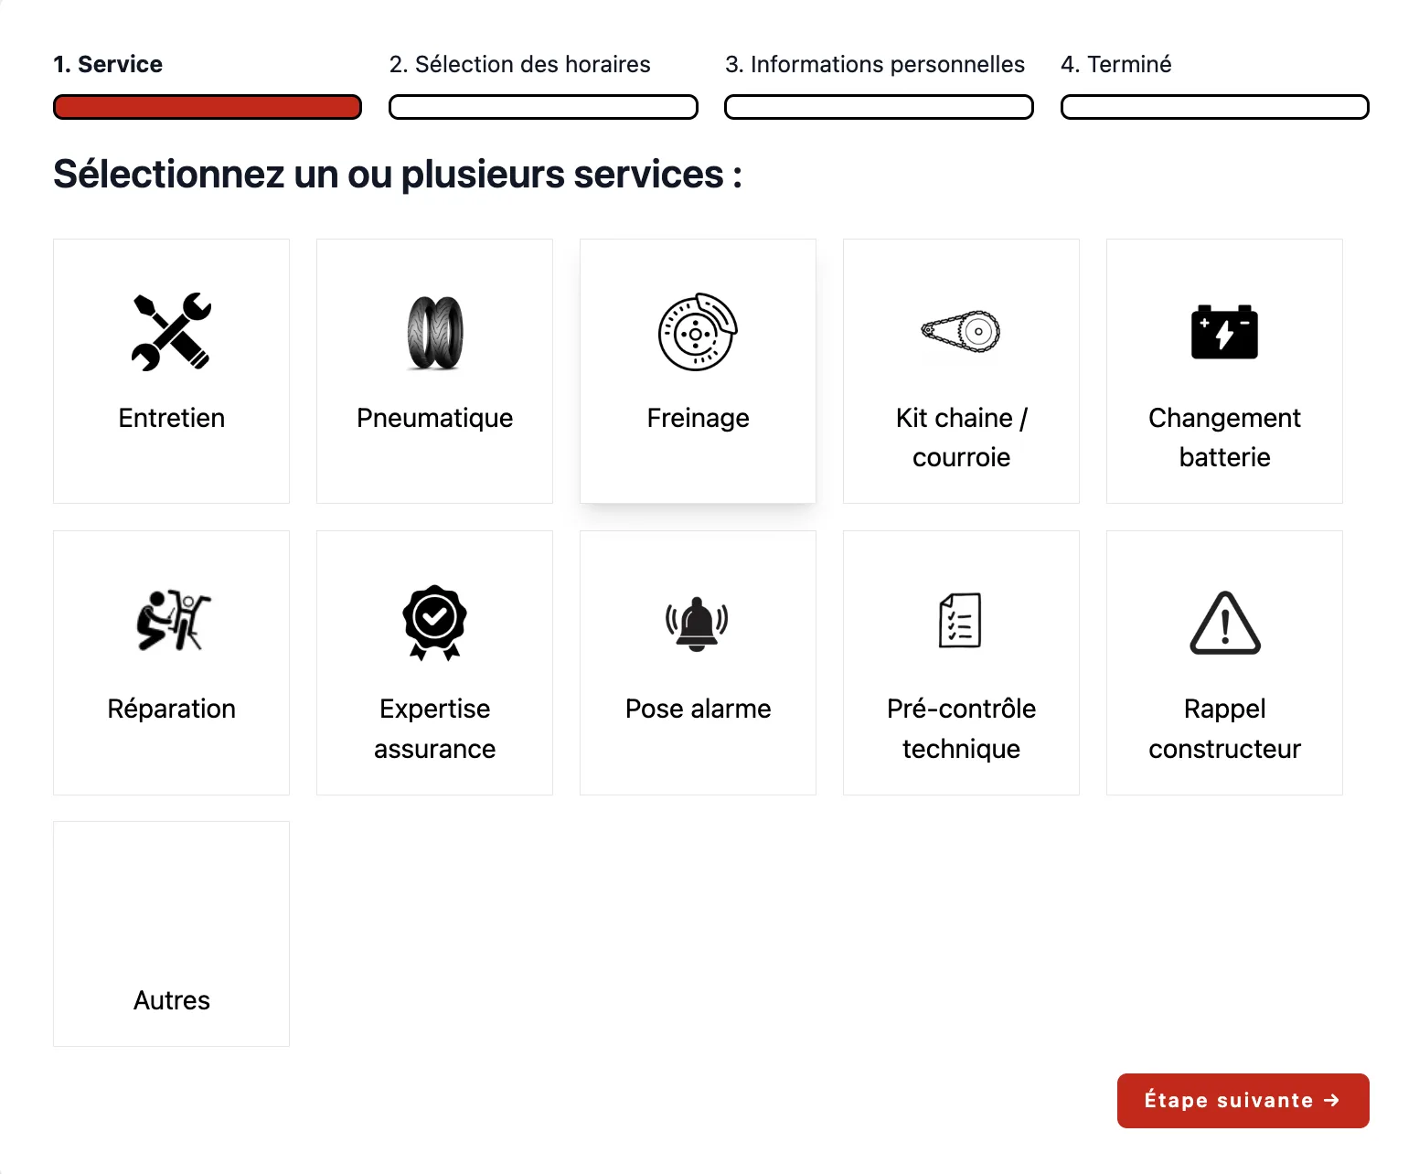Click the Pré-contrôle technique label

pos(961,729)
